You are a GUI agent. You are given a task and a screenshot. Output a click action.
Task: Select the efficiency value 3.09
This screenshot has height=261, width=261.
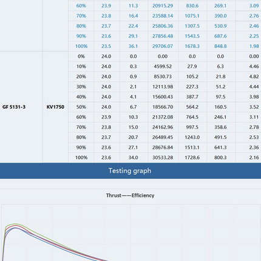point(254,5)
